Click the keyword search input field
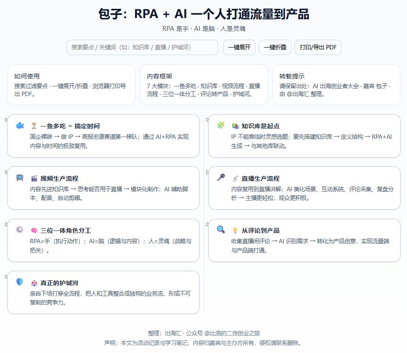Screen dimensions: 407x353 (x=141, y=47)
